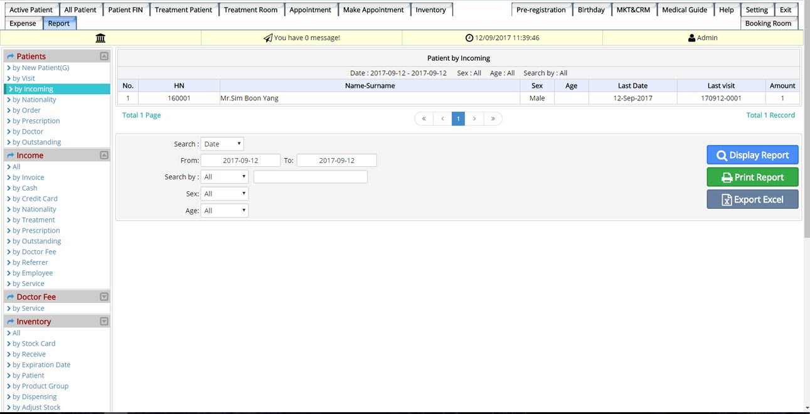Viewport: 810px width, 414px height.
Task: Click the bank building icon in status bar
Action: point(100,38)
